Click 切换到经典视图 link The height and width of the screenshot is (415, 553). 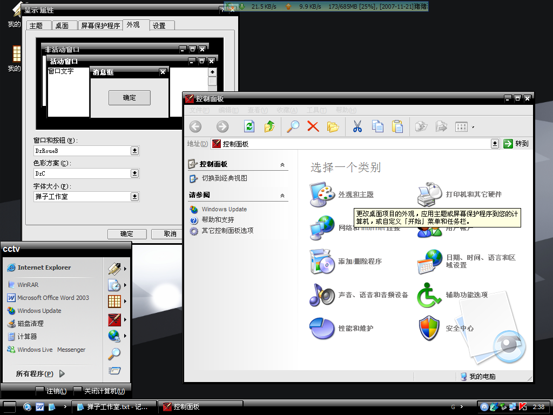[x=224, y=178]
